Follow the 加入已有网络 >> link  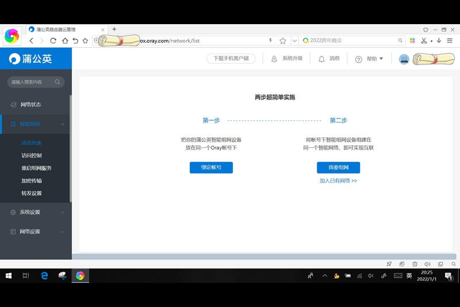[338, 181]
